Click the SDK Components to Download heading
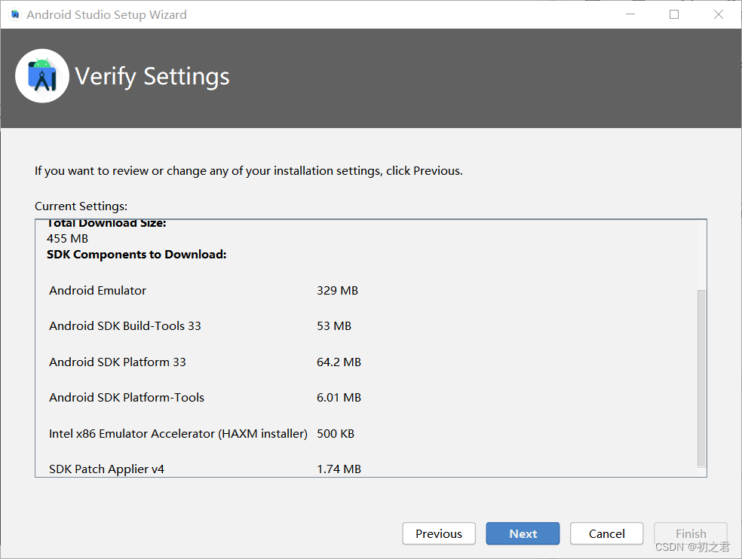This screenshot has width=742, height=559. (136, 254)
